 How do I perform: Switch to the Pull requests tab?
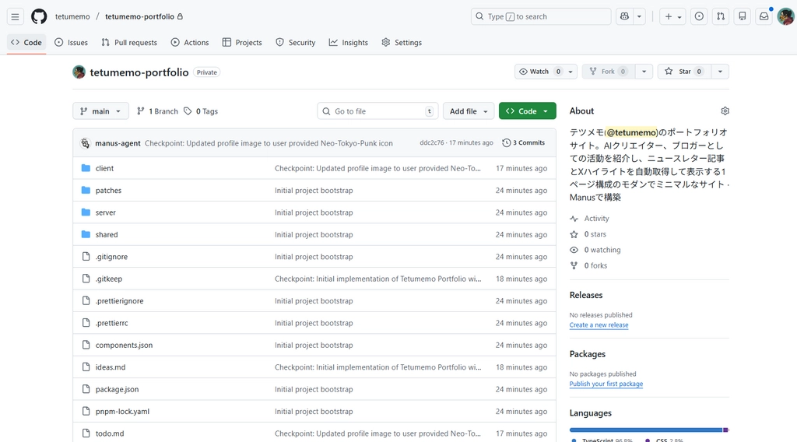coord(129,43)
